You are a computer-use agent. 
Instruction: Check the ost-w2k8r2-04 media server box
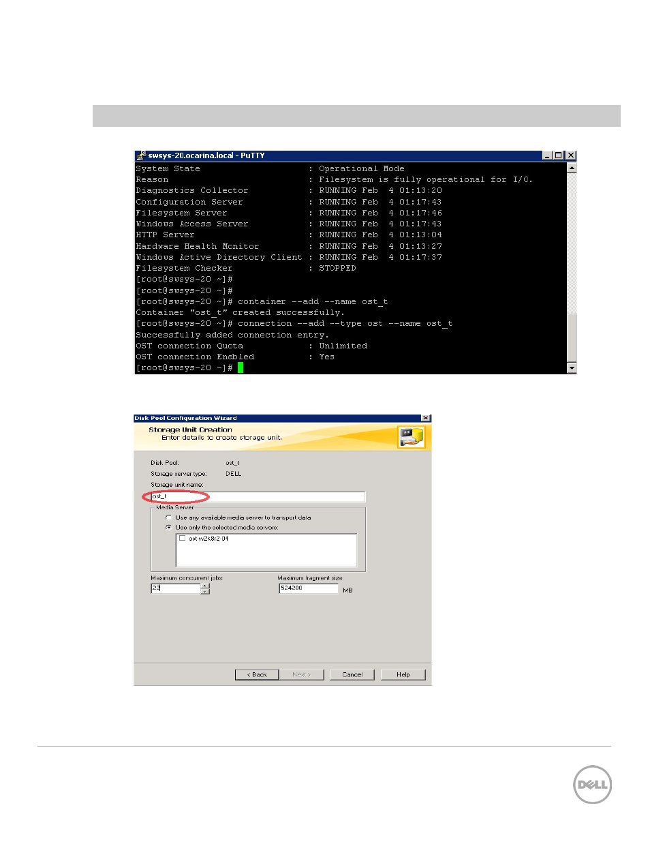click(x=183, y=538)
